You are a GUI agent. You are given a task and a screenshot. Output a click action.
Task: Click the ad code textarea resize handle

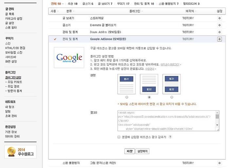coord(218,129)
